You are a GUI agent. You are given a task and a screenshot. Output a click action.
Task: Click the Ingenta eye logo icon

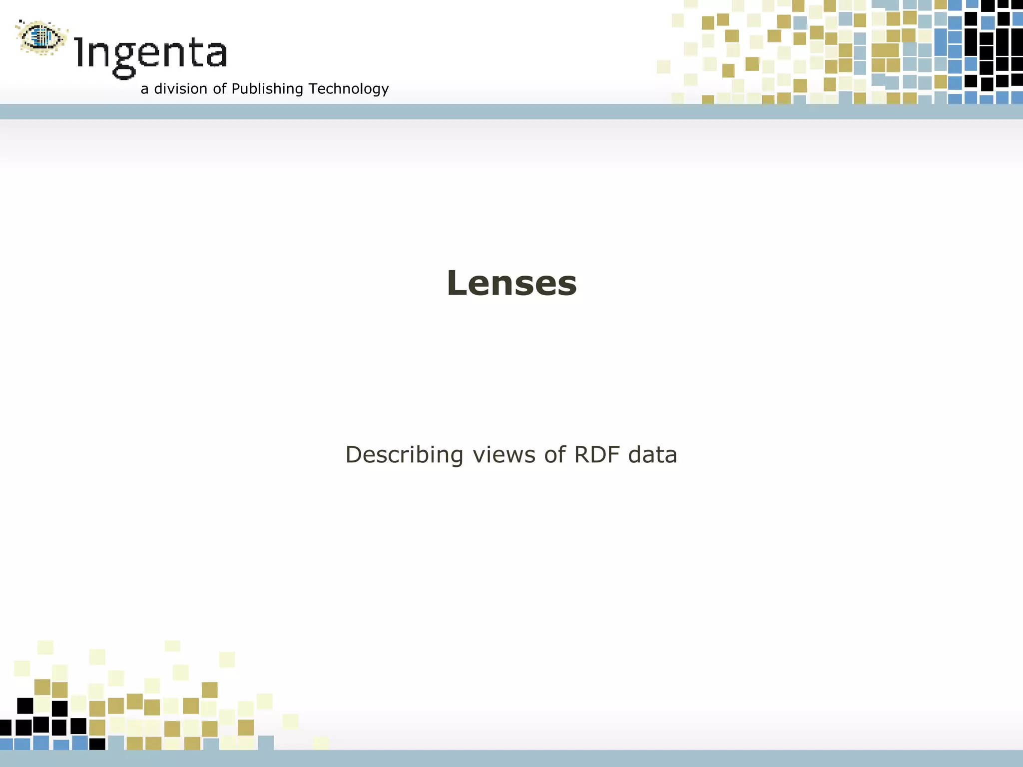click(x=41, y=37)
